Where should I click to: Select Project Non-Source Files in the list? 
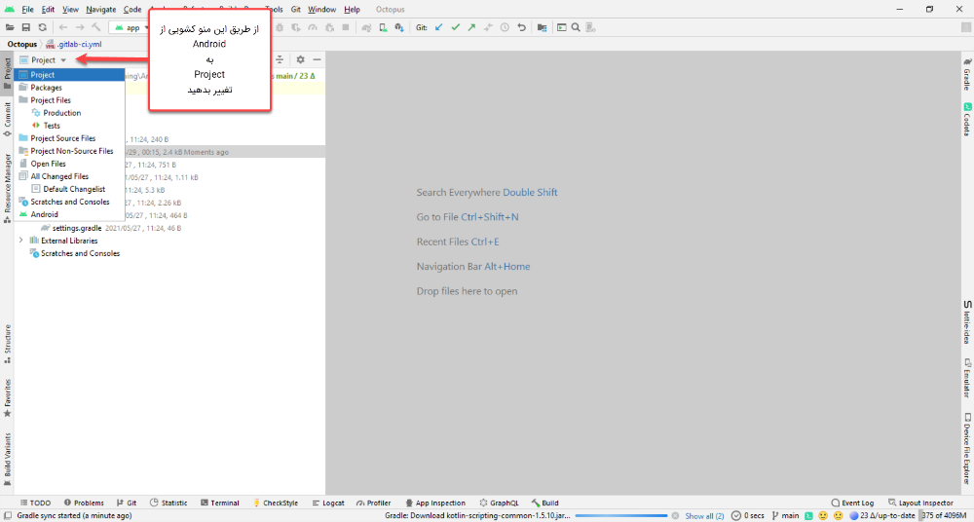[x=69, y=151]
